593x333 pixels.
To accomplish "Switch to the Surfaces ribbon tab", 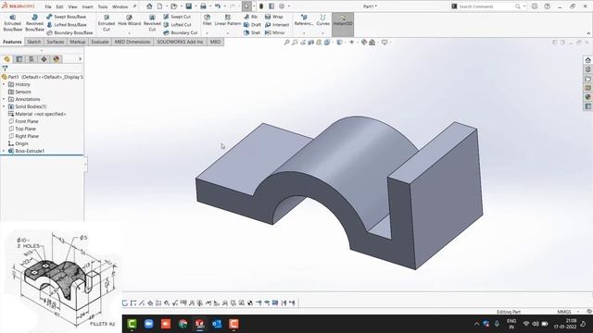I will (x=56, y=42).
